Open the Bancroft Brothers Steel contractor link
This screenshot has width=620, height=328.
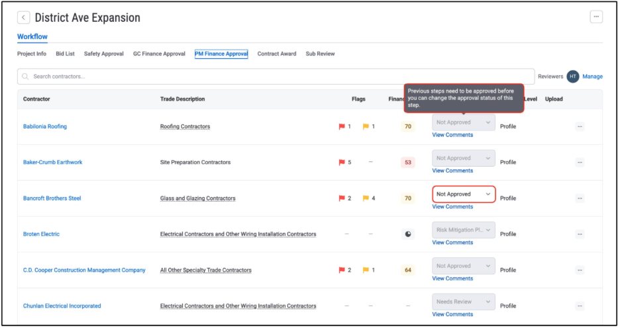[52, 198]
